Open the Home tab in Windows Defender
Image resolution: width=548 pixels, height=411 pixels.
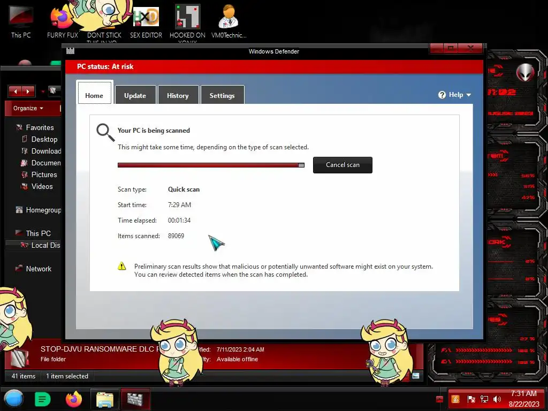(94, 93)
